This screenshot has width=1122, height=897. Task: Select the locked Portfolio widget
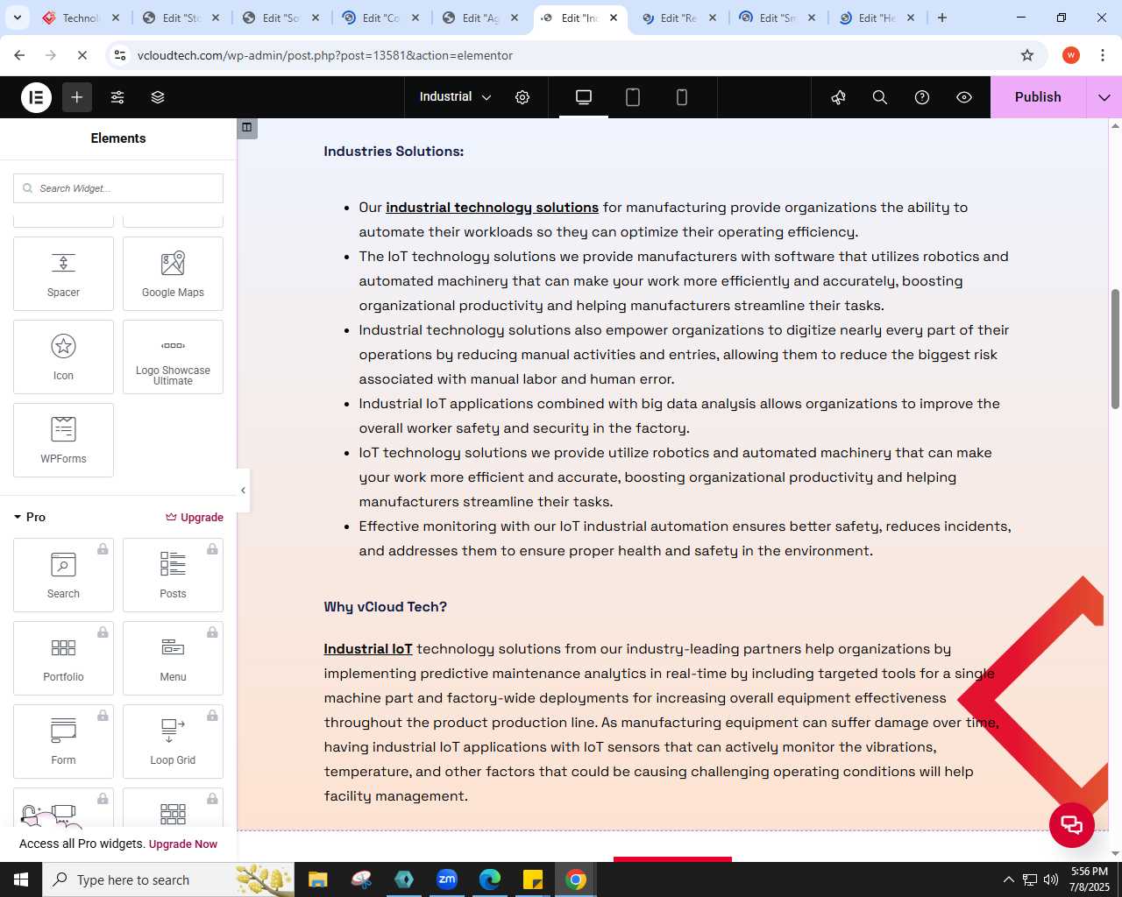point(63,658)
